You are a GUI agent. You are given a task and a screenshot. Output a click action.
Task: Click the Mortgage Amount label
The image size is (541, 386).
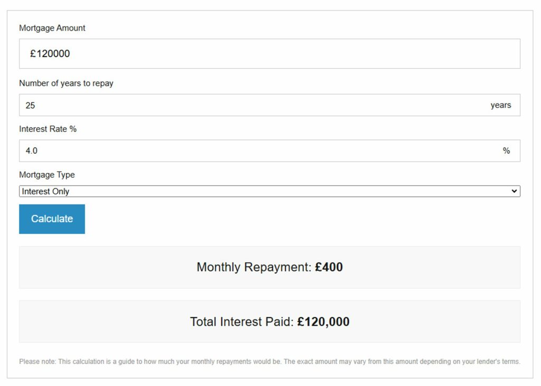point(52,28)
